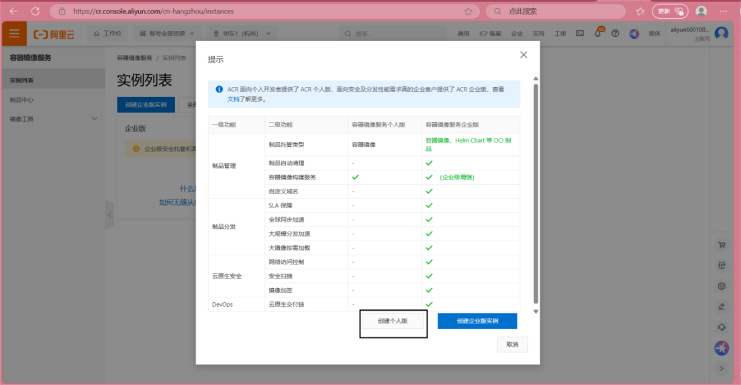Image resolution: width=741 pixels, height=385 pixels.
Task: Click the lock icon in the address bar
Action: (x=62, y=11)
